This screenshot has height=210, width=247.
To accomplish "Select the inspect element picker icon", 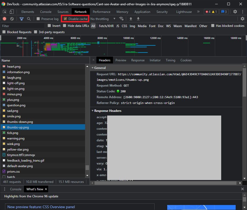I will click(5, 12).
